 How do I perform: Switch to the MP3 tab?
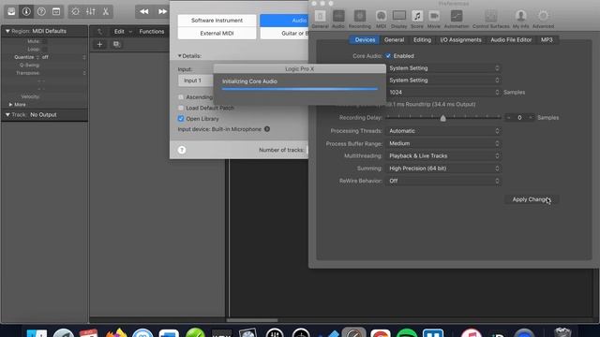tap(547, 39)
